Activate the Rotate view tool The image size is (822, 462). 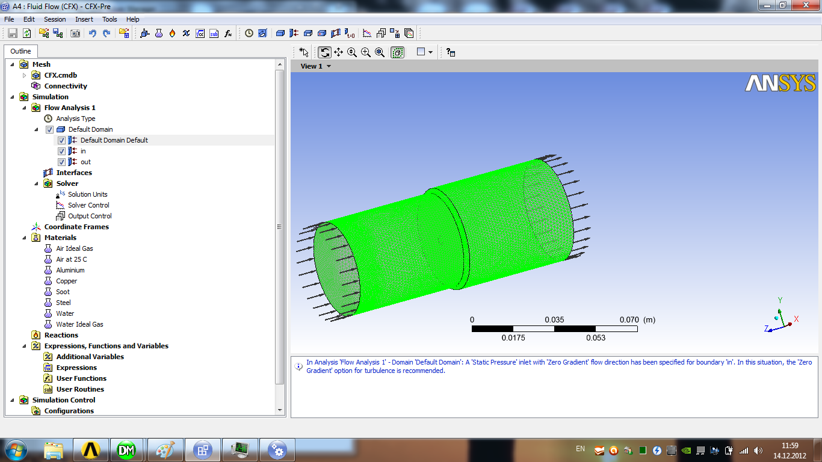tap(324, 52)
